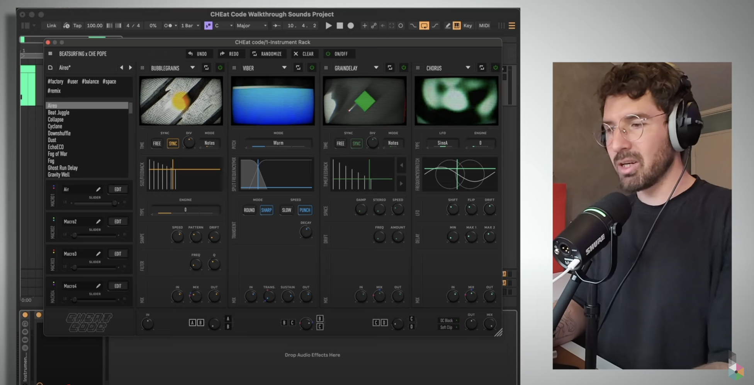Click the A B routing button
The width and height of the screenshot is (754, 385).
point(197,322)
